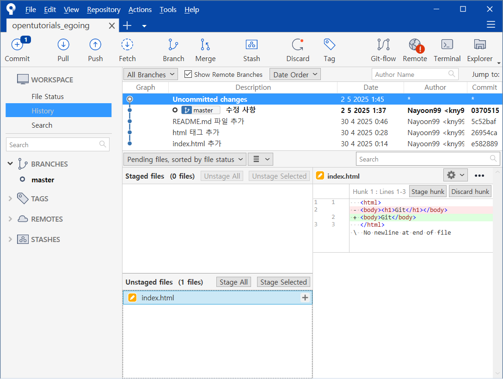Click the Stage All button
The width and height of the screenshot is (503, 379).
click(233, 282)
